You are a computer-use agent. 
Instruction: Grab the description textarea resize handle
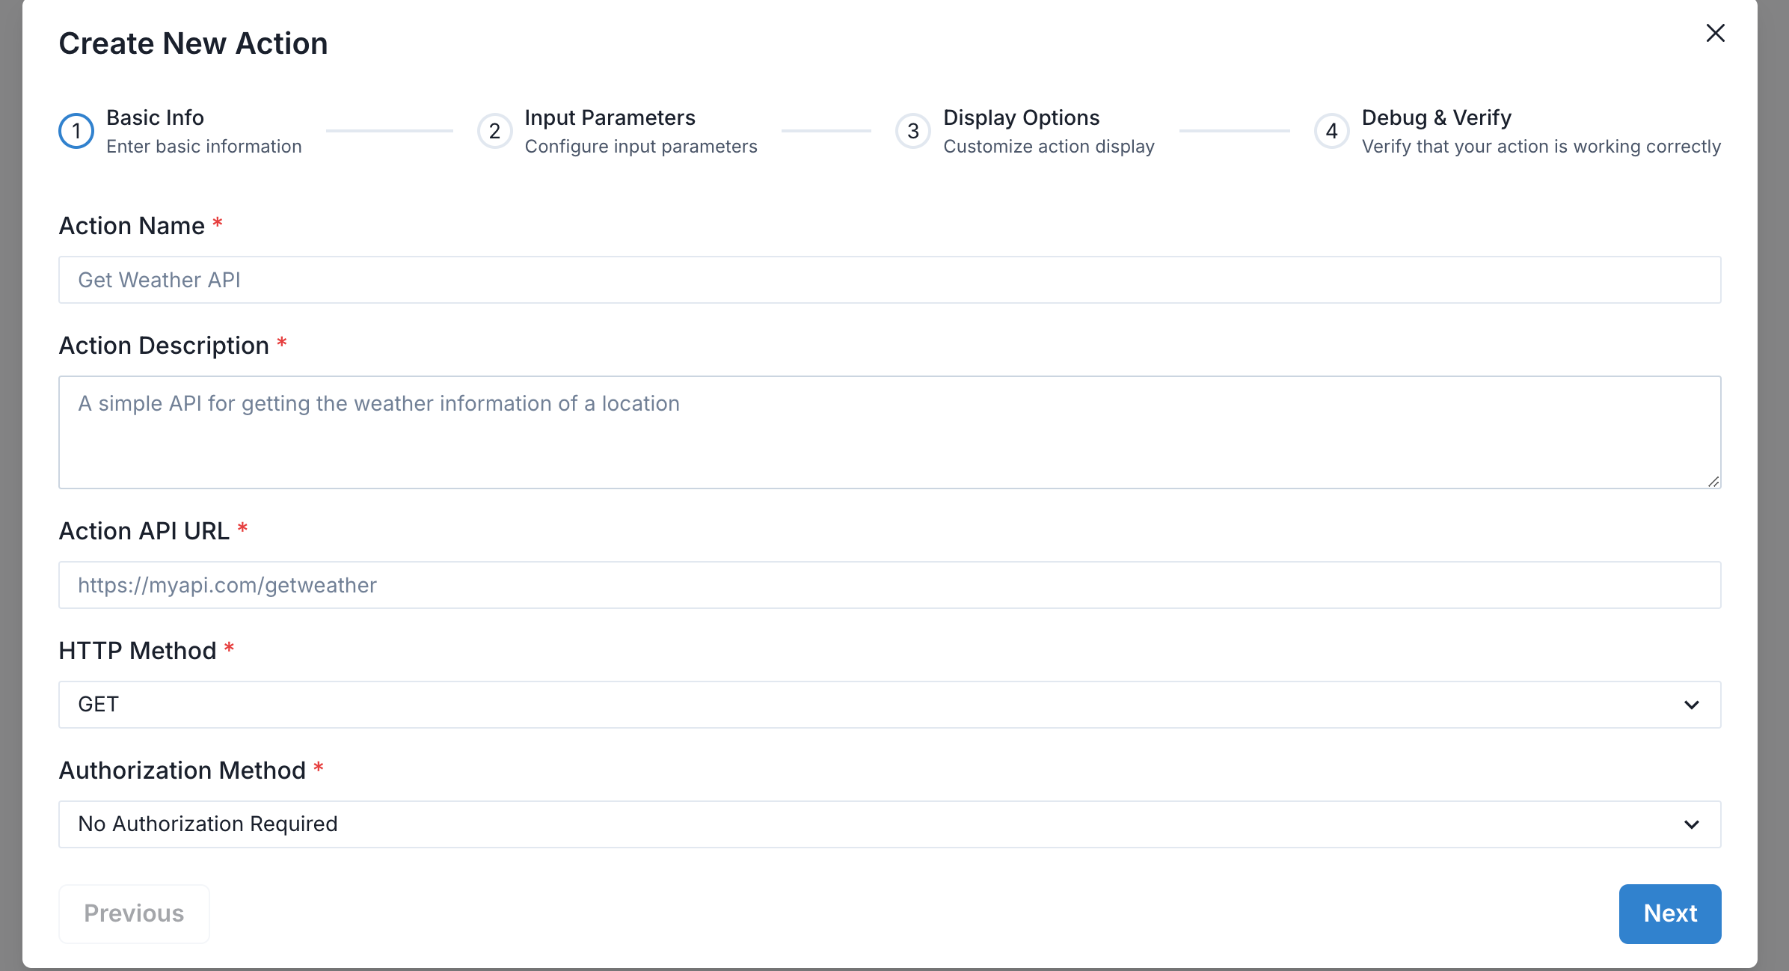1713,482
